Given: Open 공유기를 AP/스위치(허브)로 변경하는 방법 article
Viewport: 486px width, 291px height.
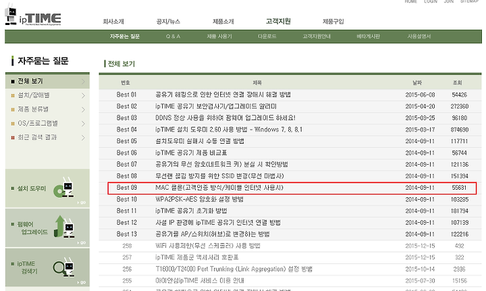Looking at the screenshot, I should click(213, 234).
